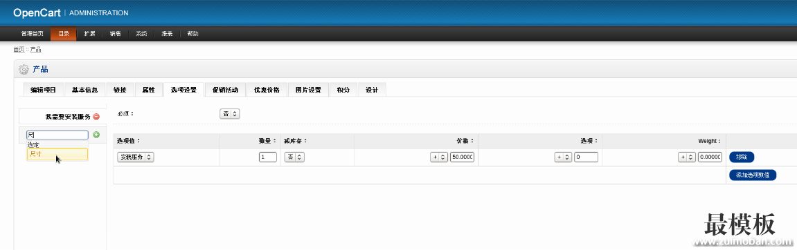Screen dimensions: 797x250
Task: Switch to the 积分 tab
Action: coord(343,90)
